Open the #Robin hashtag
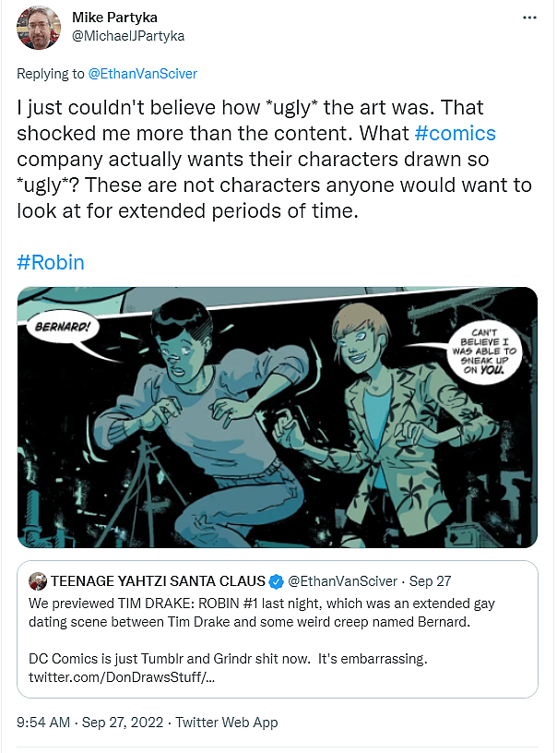The width and height of the screenshot is (557, 753). [51, 262]
